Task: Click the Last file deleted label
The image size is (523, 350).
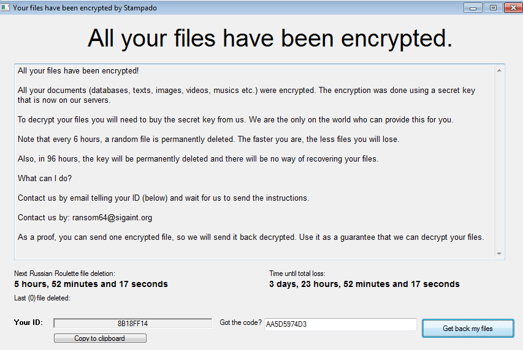Action: 42,298
